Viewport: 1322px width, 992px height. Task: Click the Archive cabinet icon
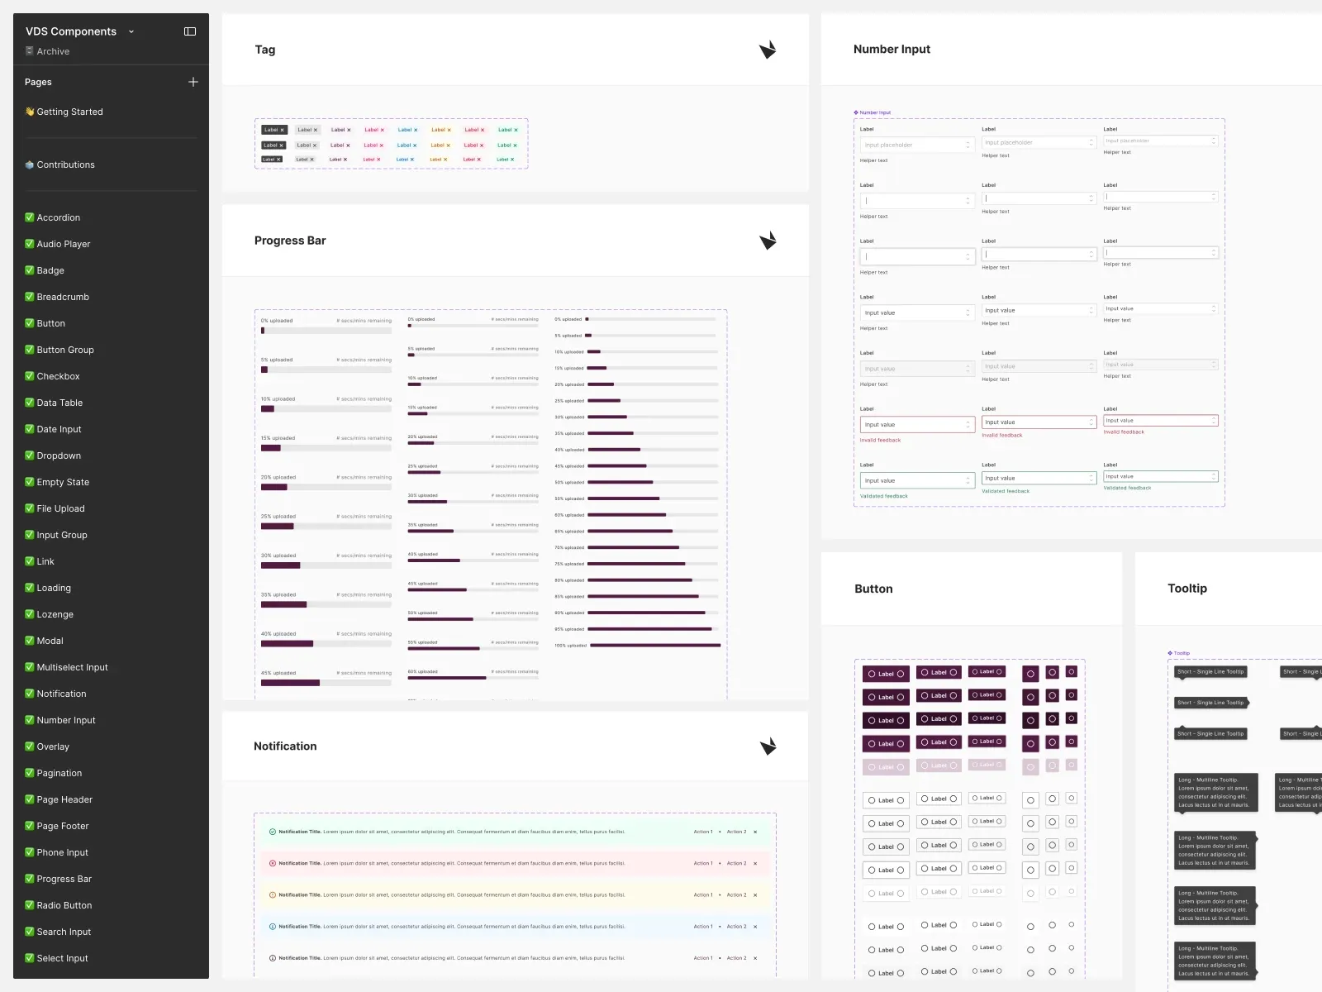click(x=30, y=51)
